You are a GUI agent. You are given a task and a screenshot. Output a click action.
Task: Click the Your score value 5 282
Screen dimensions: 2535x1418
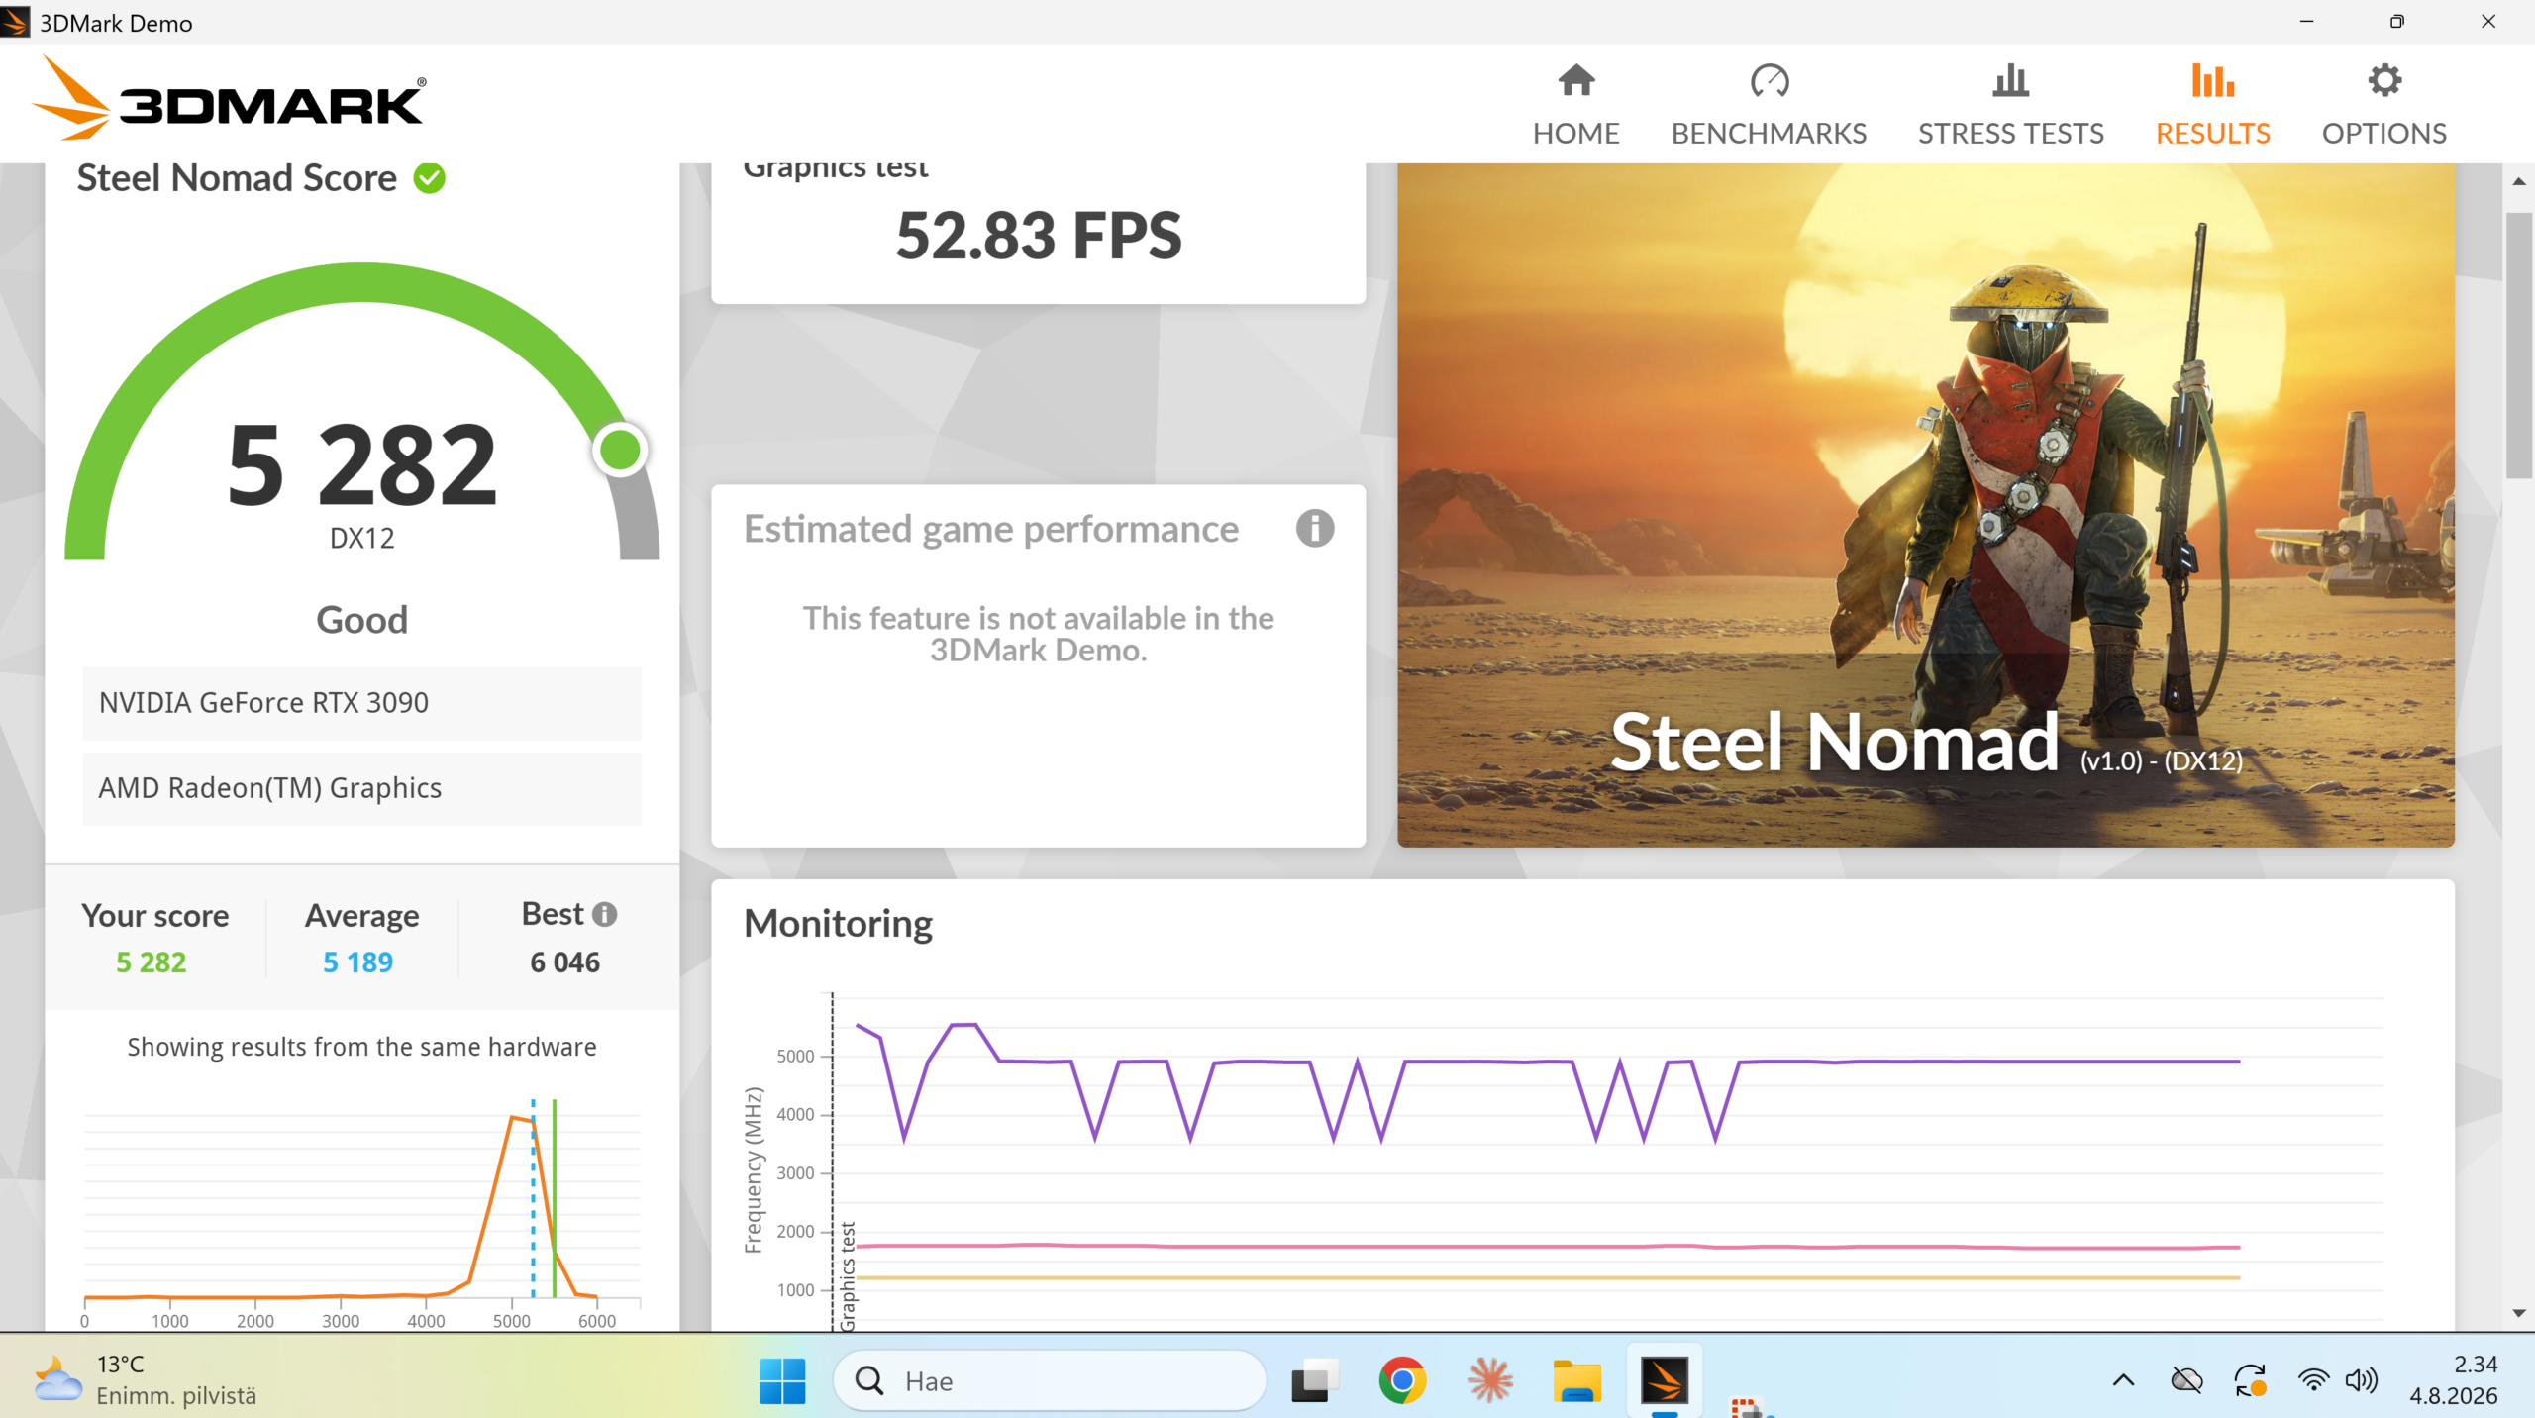pos(151,962)
